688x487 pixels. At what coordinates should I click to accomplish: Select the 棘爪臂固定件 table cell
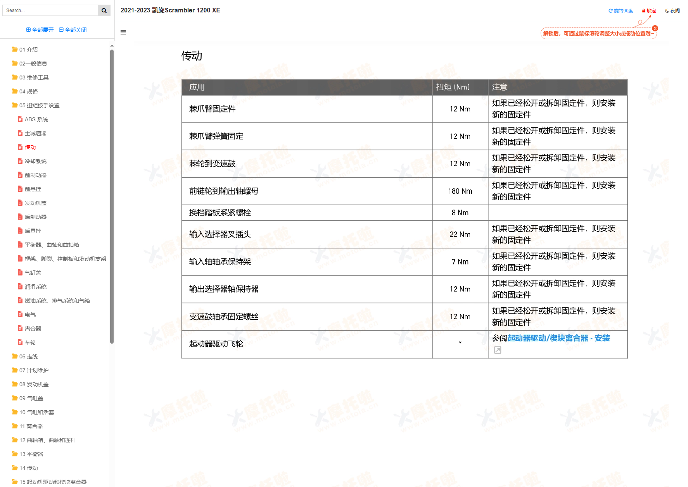pos(307,109)
